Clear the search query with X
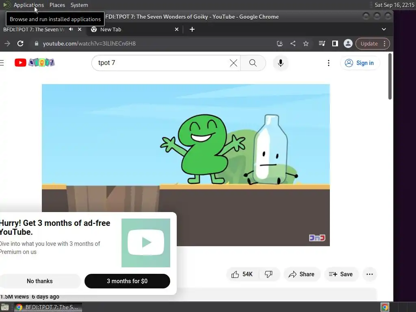The image size is (416, 312). pyautogui.click(x=234, y=63)
